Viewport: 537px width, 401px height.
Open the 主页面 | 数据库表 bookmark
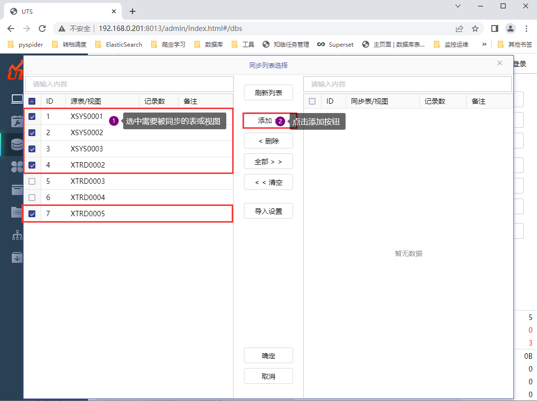pos(394,44)
